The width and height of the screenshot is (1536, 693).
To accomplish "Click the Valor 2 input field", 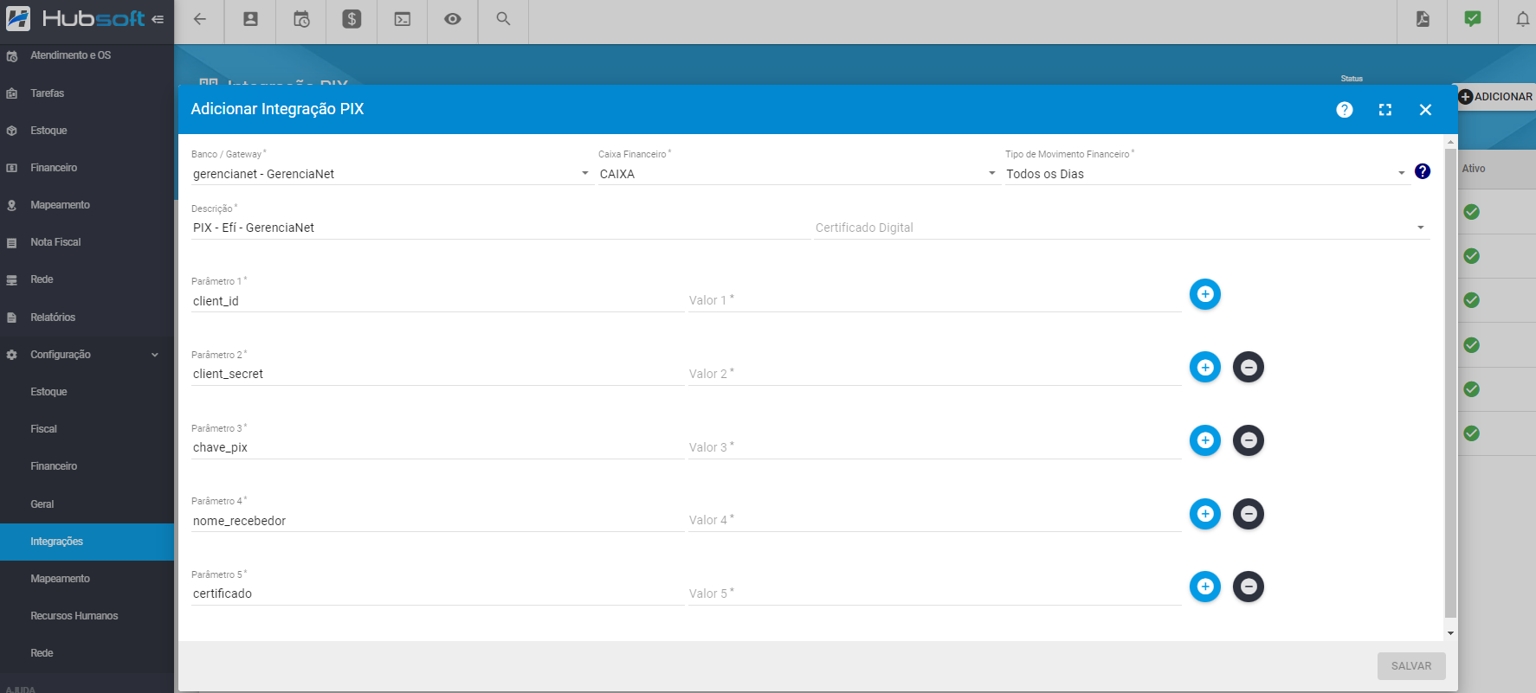I will coord(934,374).
